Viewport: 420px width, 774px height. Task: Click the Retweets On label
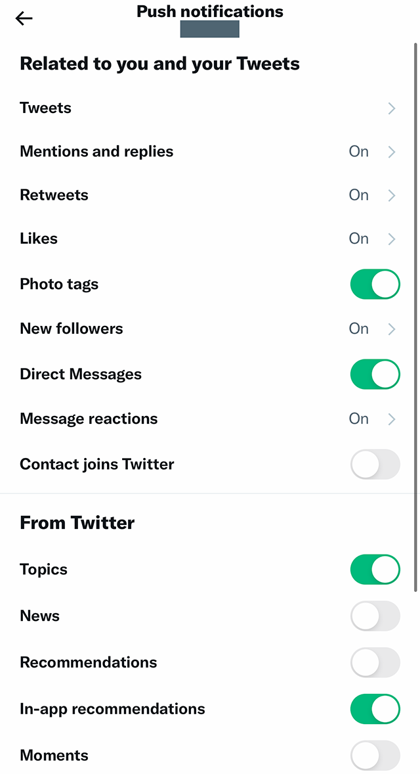tap(358, 195)
